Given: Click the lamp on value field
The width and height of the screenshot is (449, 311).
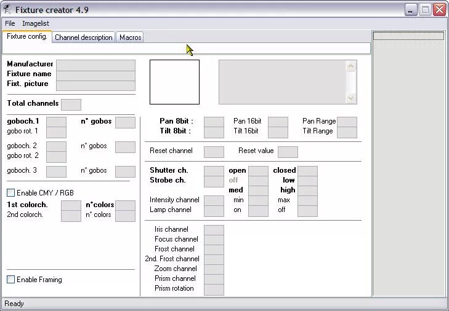Looking at the screenshot, I should (x=258, y=211).
